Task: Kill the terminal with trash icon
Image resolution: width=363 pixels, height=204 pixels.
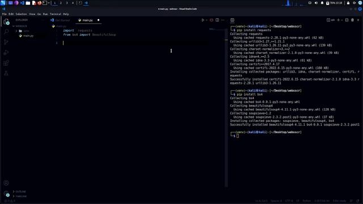Action: [x=352, y=20]
